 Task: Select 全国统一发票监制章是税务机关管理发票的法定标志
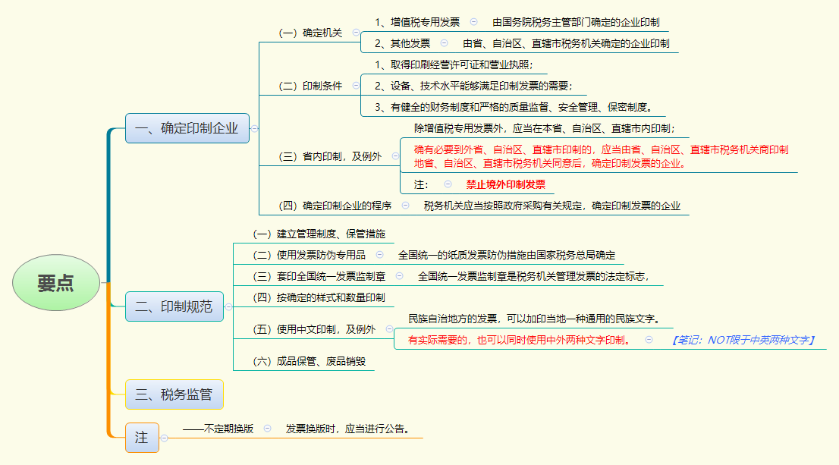coord(533,276)
